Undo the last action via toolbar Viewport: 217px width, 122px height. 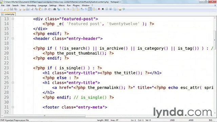[x=45, y=9]
